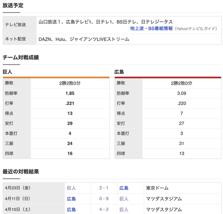
Task: Open 広島 link in the 4月11日 row
Action: pyautogui.click(x=72, y=199)
